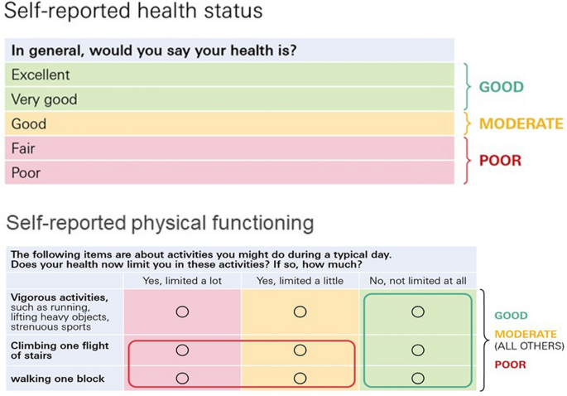Mark 'Not limited at all' for Climbing stairs
The image size is (567, 396).
pyautogui.click(x=417, y=350)
